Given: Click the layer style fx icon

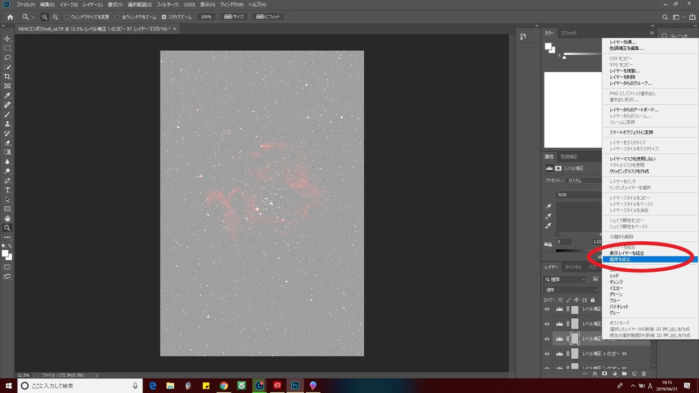Looking at the screenshot, I should (x=595, y=374).
